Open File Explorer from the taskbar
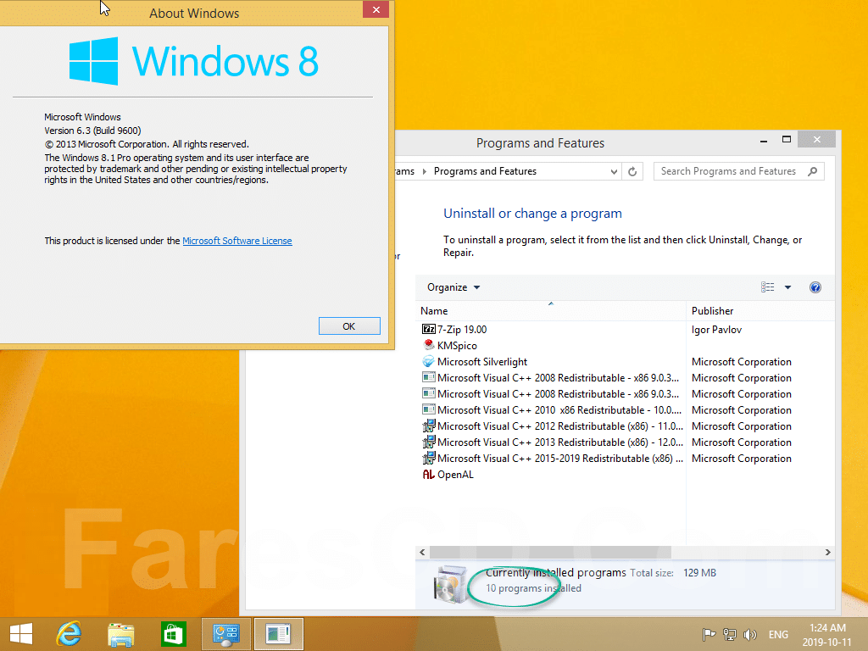The image size is (868, 651). (121, 633)
